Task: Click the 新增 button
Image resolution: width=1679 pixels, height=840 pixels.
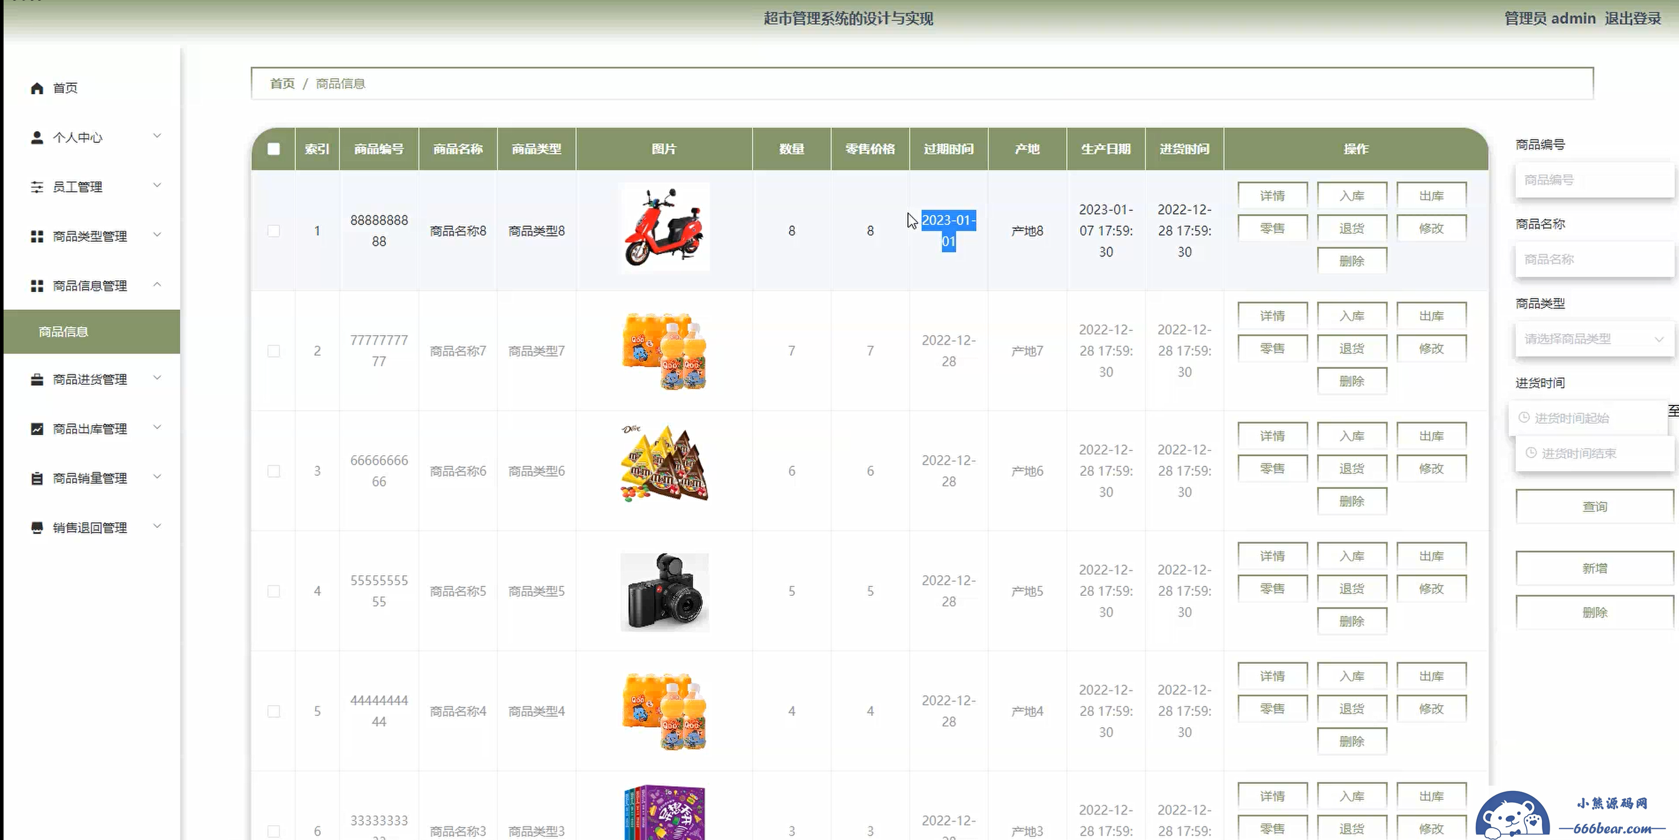Action: pos(1594,568)
